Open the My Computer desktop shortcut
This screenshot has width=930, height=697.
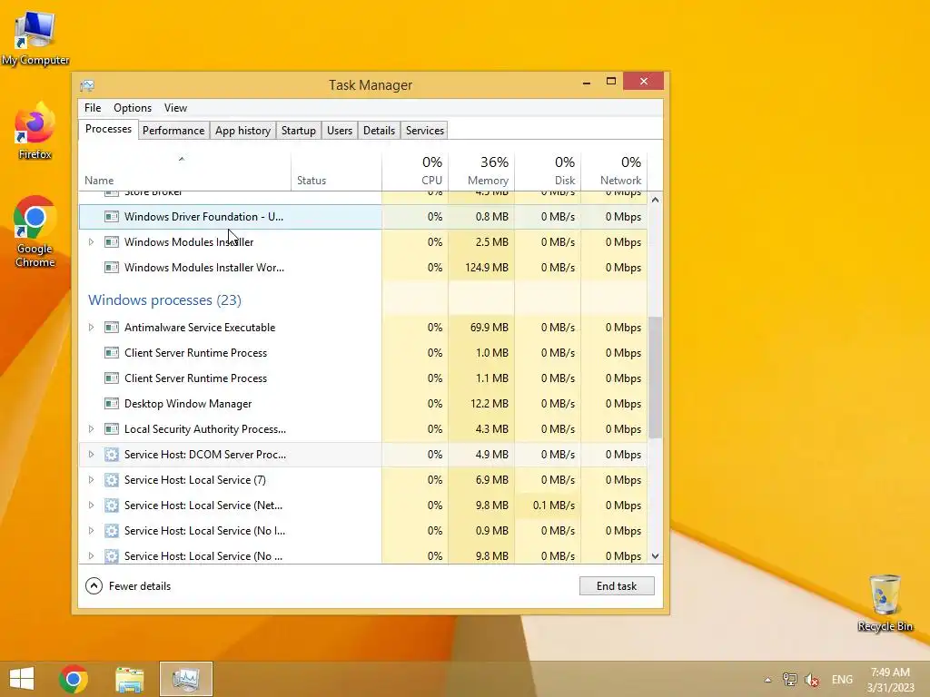(x=35, y=36)
